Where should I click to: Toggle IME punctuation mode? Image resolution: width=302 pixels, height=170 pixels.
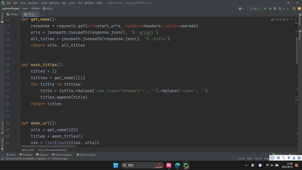click(284, 158)
